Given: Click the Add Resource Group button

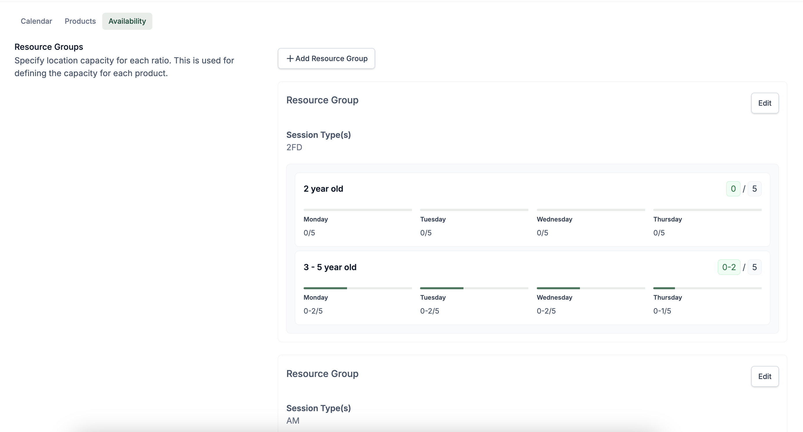Looking at the screenshot, I should tap(326, 58).
